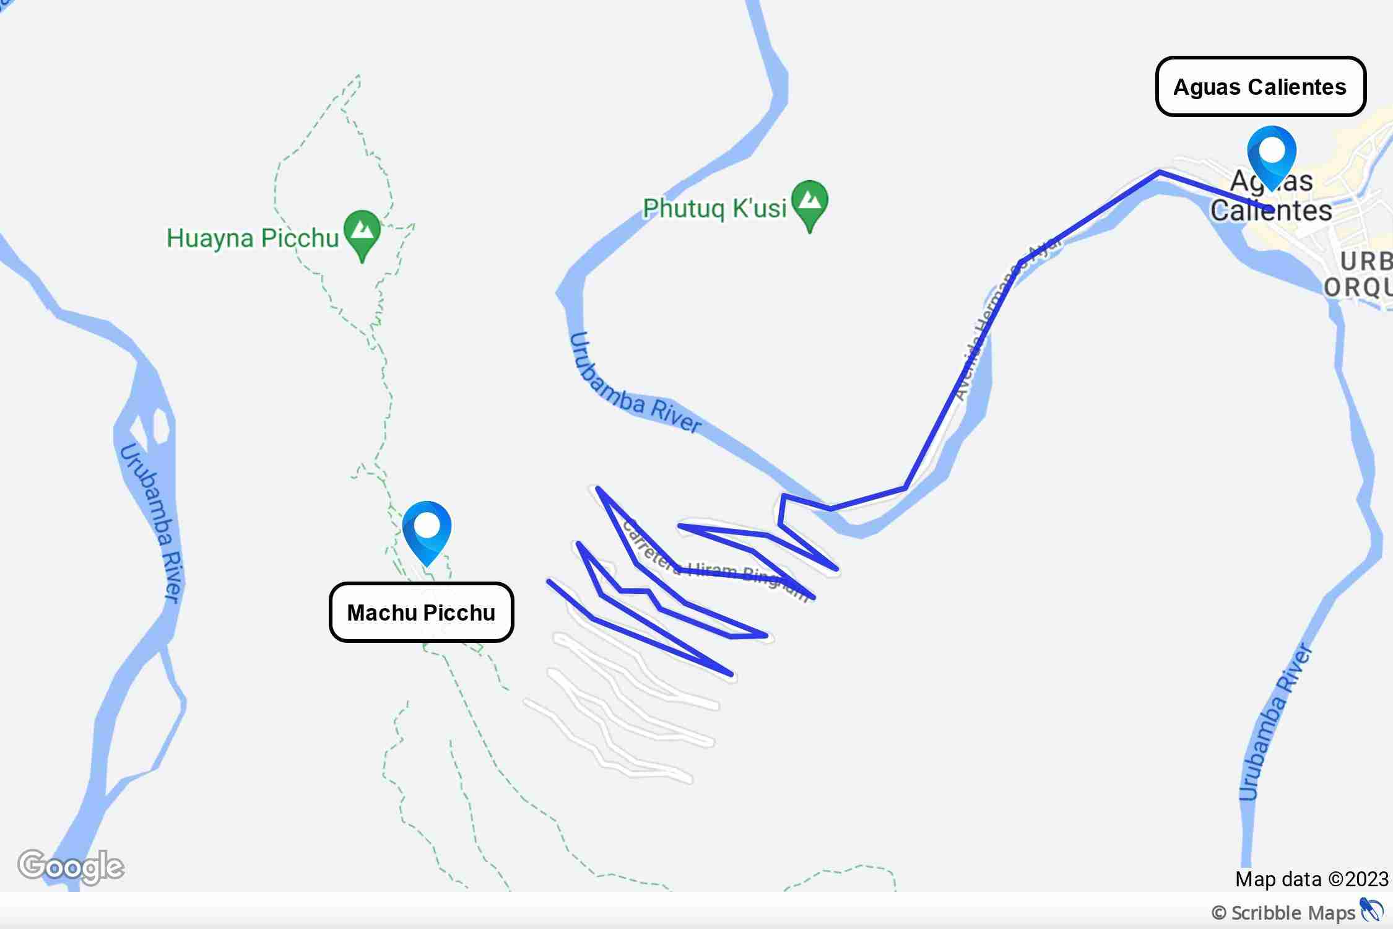Click the Aguas Calientes blue location pin

tap(1271, 155)
